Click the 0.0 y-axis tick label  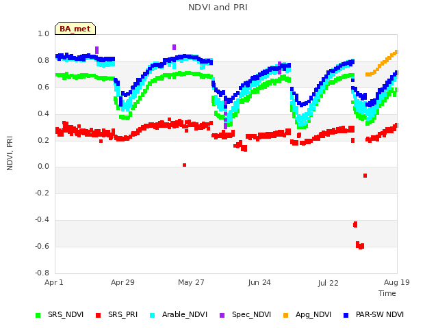click(x=43, y=167)
